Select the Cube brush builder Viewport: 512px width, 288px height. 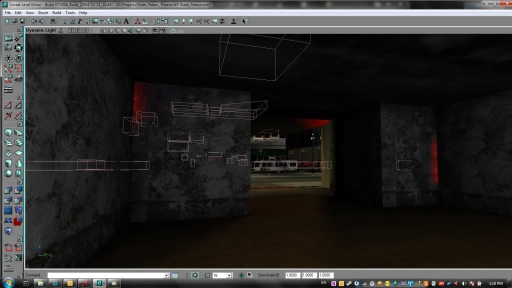pyautogui.click(x=8, y=132)
